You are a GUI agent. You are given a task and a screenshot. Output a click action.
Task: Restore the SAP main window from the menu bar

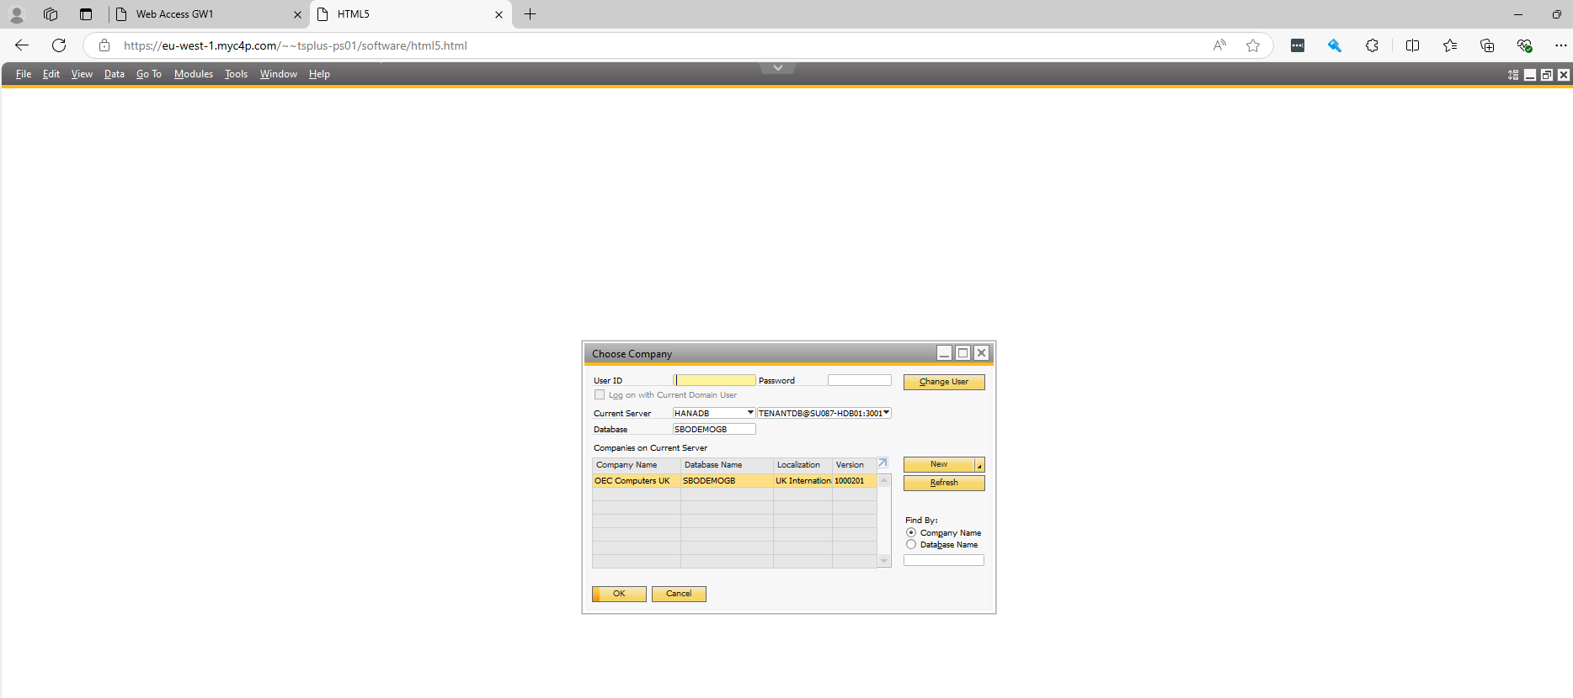[1547, 75]
